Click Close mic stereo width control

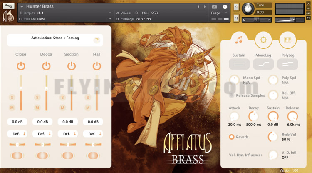[x=17, y=155]
